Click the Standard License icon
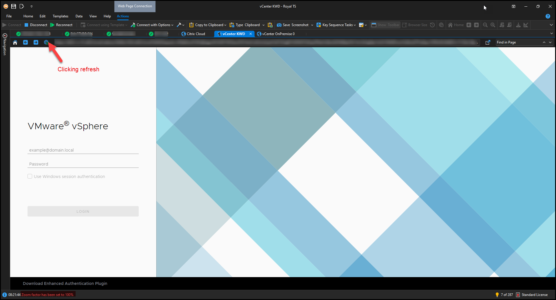The height and width of the screenshot is (300, 556). [x=518, y=295]
